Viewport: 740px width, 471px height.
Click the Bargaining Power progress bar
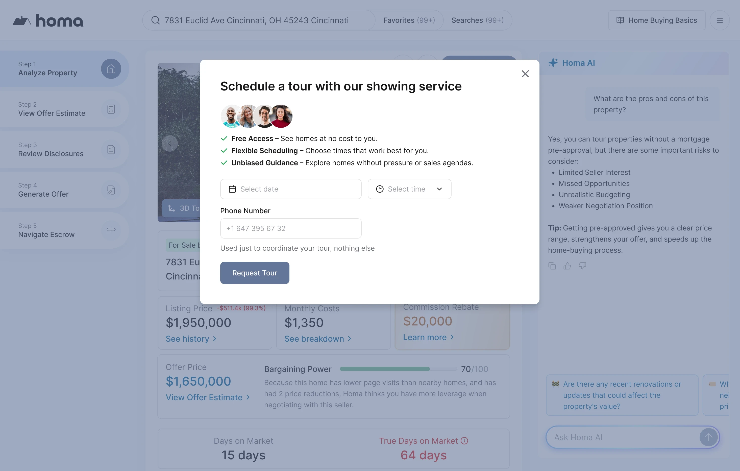398,369
